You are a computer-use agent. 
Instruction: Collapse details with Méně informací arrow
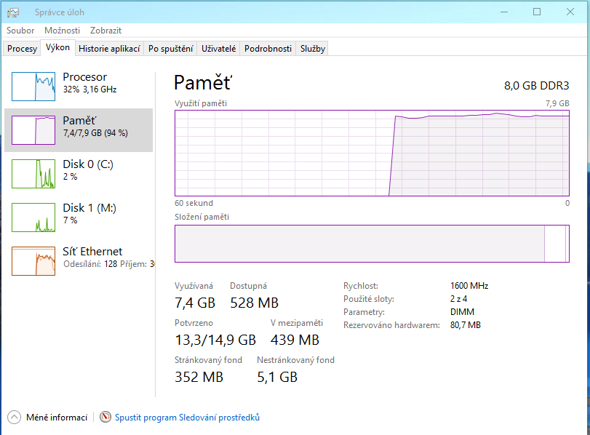pyautogui.click(x=15, y=418)
